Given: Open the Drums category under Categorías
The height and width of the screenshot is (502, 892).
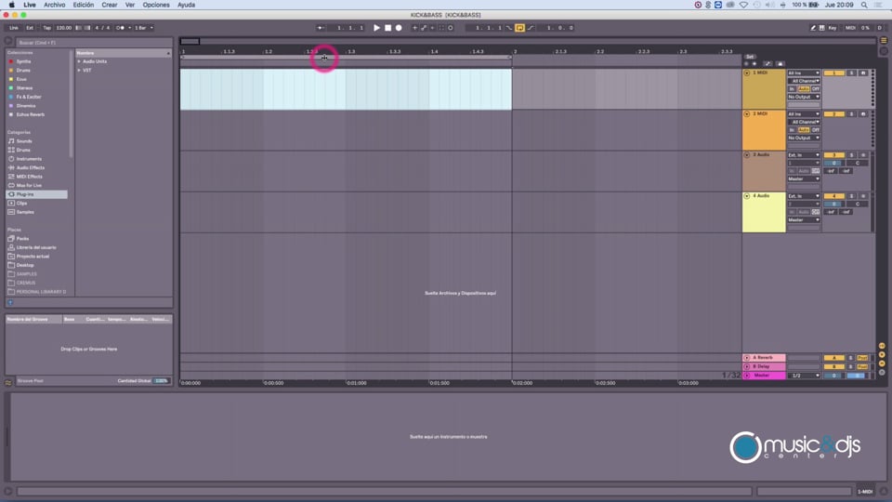Looking at the screenshot, I should point(23,150).
